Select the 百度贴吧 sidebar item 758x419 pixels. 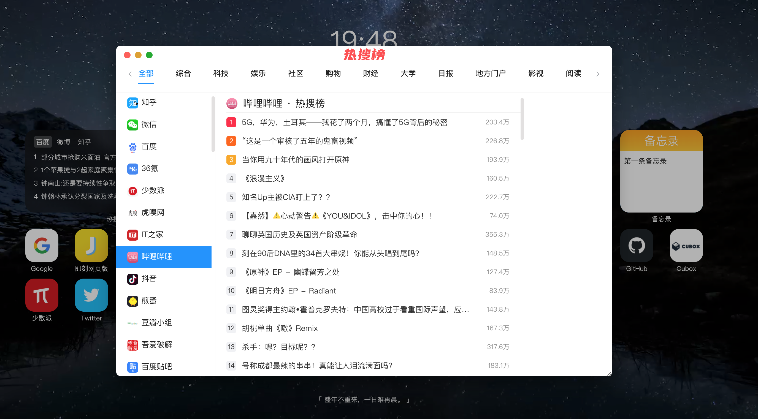pyautogui.click(x=156, y=367)
